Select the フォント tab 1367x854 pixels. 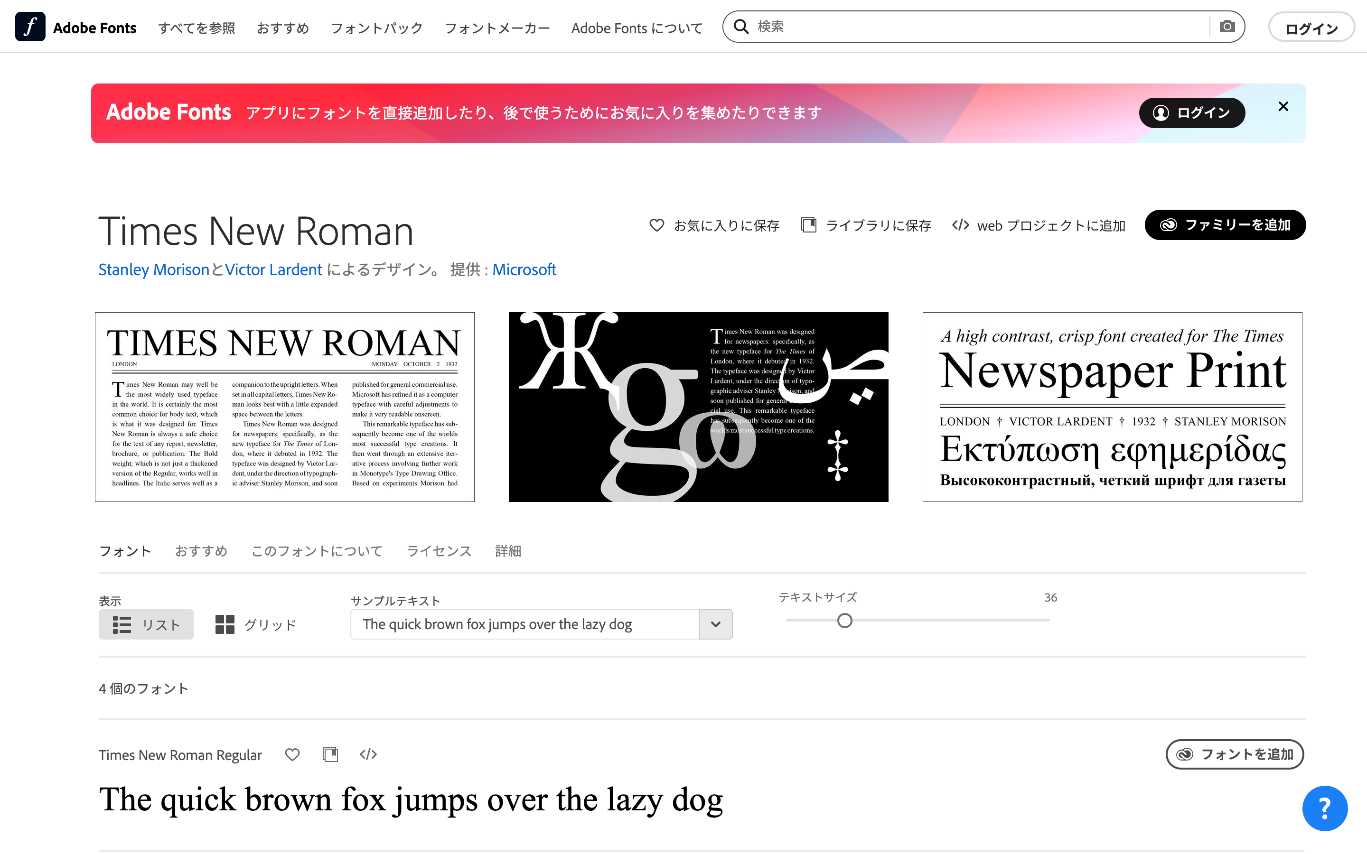coord(125,551)
